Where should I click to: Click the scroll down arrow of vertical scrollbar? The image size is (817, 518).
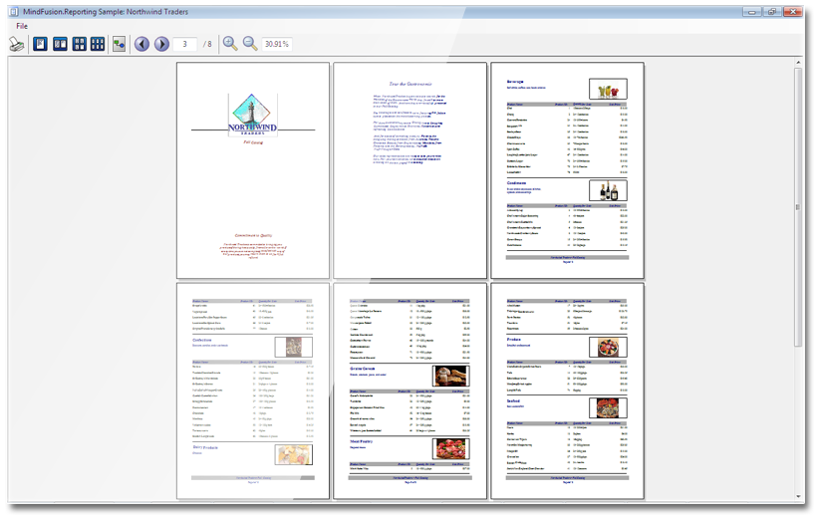tap(798, 495)
